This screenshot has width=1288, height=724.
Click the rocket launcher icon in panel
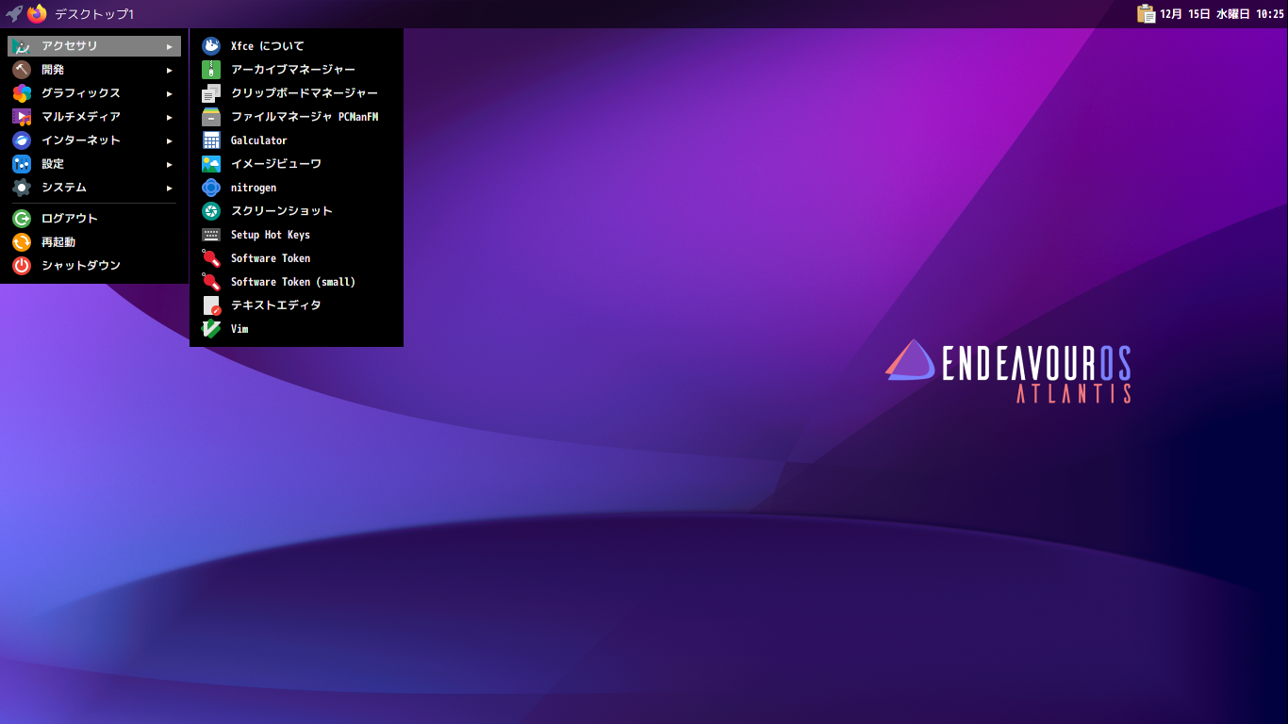click(14, 13)
